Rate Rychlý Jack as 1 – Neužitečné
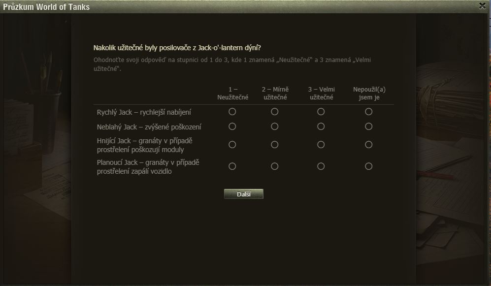This screenshot has width=491, height=286. [232, 112]
